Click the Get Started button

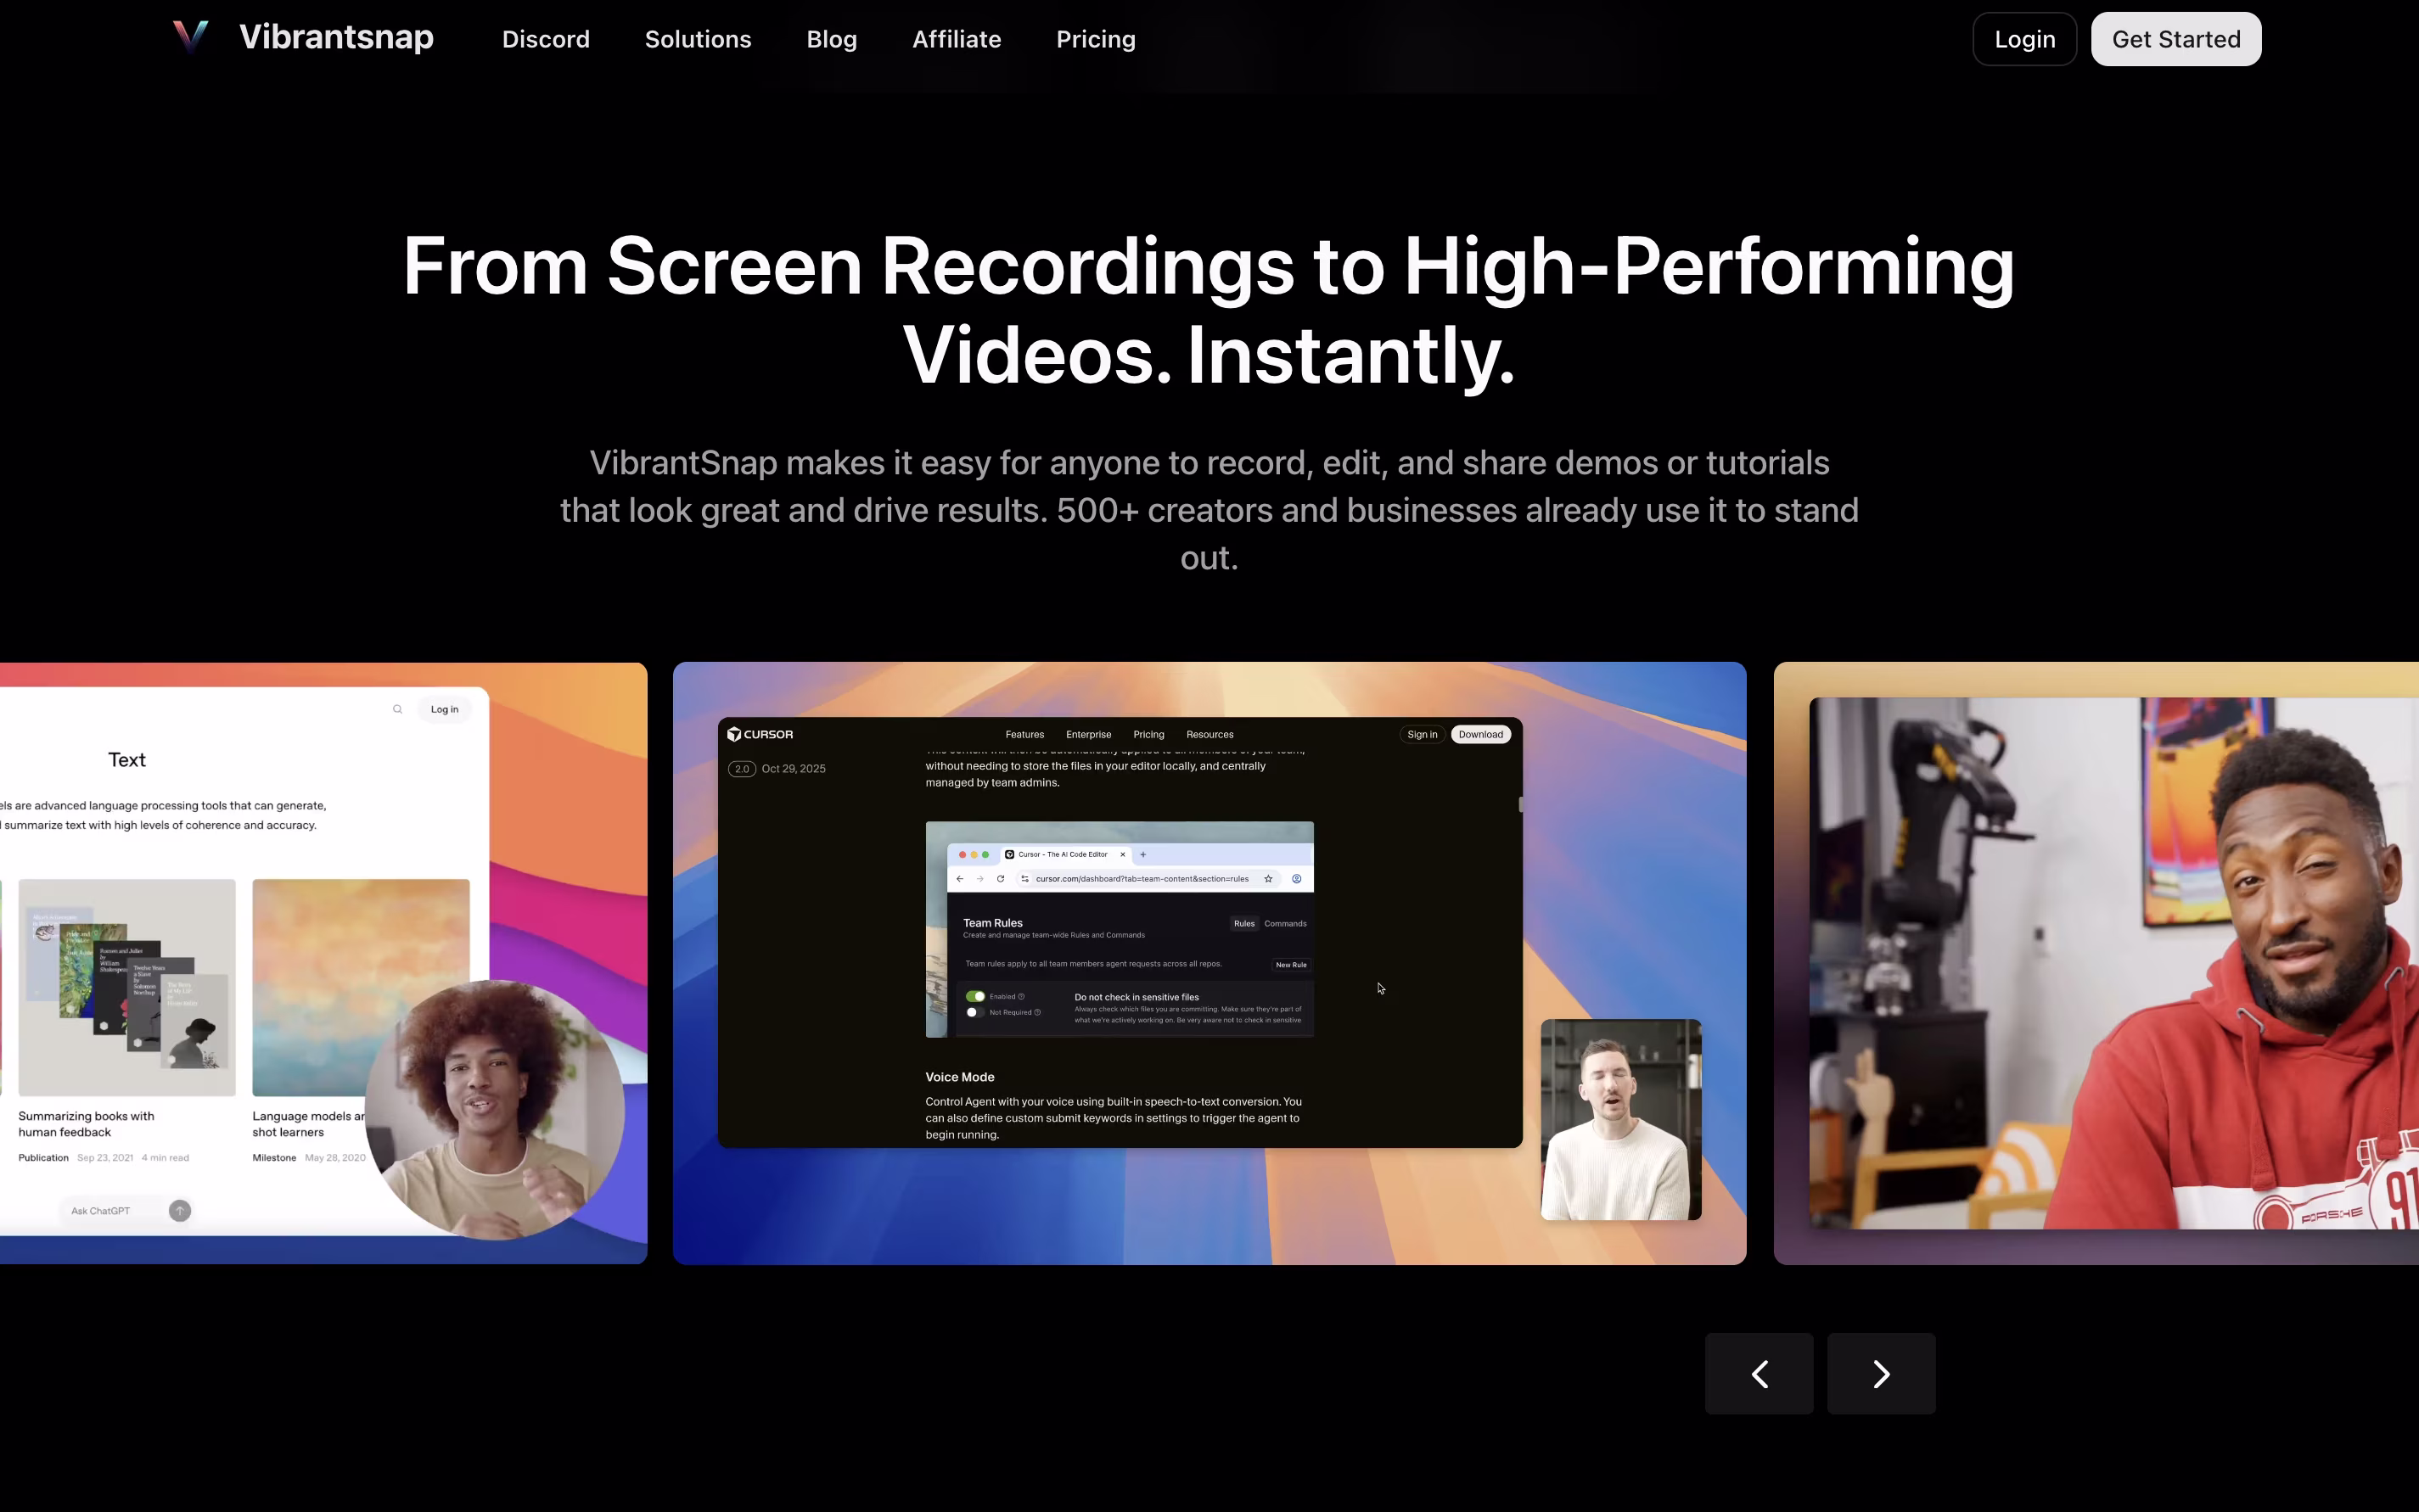tap(2175, 39)
